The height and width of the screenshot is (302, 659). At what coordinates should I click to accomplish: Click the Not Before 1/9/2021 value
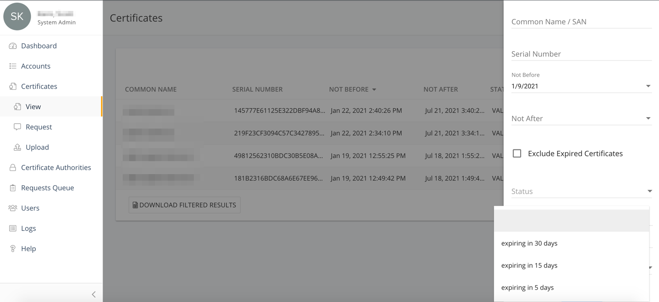click(x=525, y=86)
